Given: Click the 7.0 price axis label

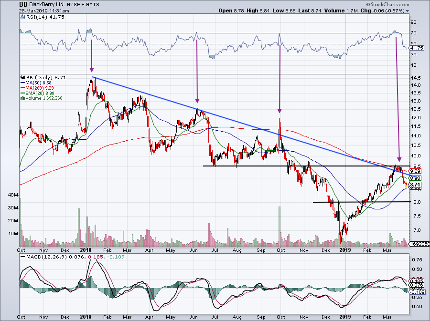Looking at the screenshot, I should pyautogui.click(x=417, y=230).
